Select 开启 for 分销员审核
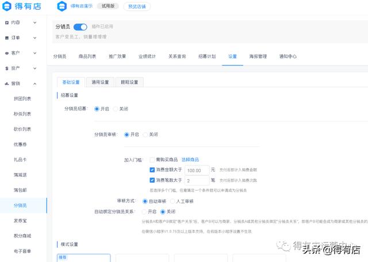This screenshot has width=368, height=262. click(126, 134)
